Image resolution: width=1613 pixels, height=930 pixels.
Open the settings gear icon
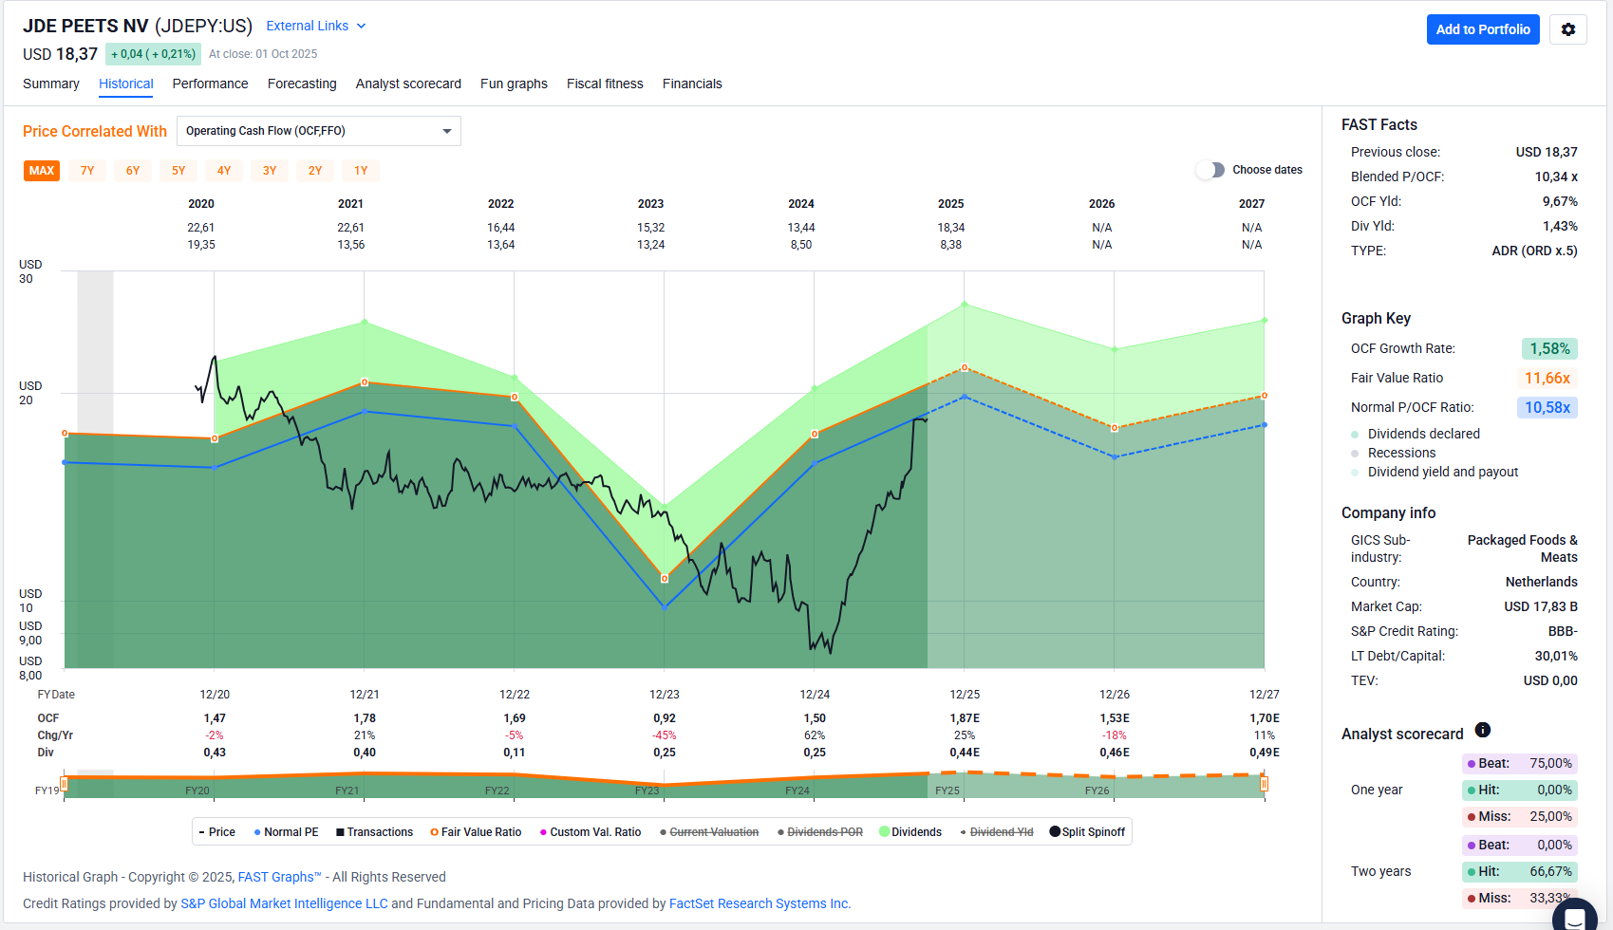click(x=1567, y=29)
